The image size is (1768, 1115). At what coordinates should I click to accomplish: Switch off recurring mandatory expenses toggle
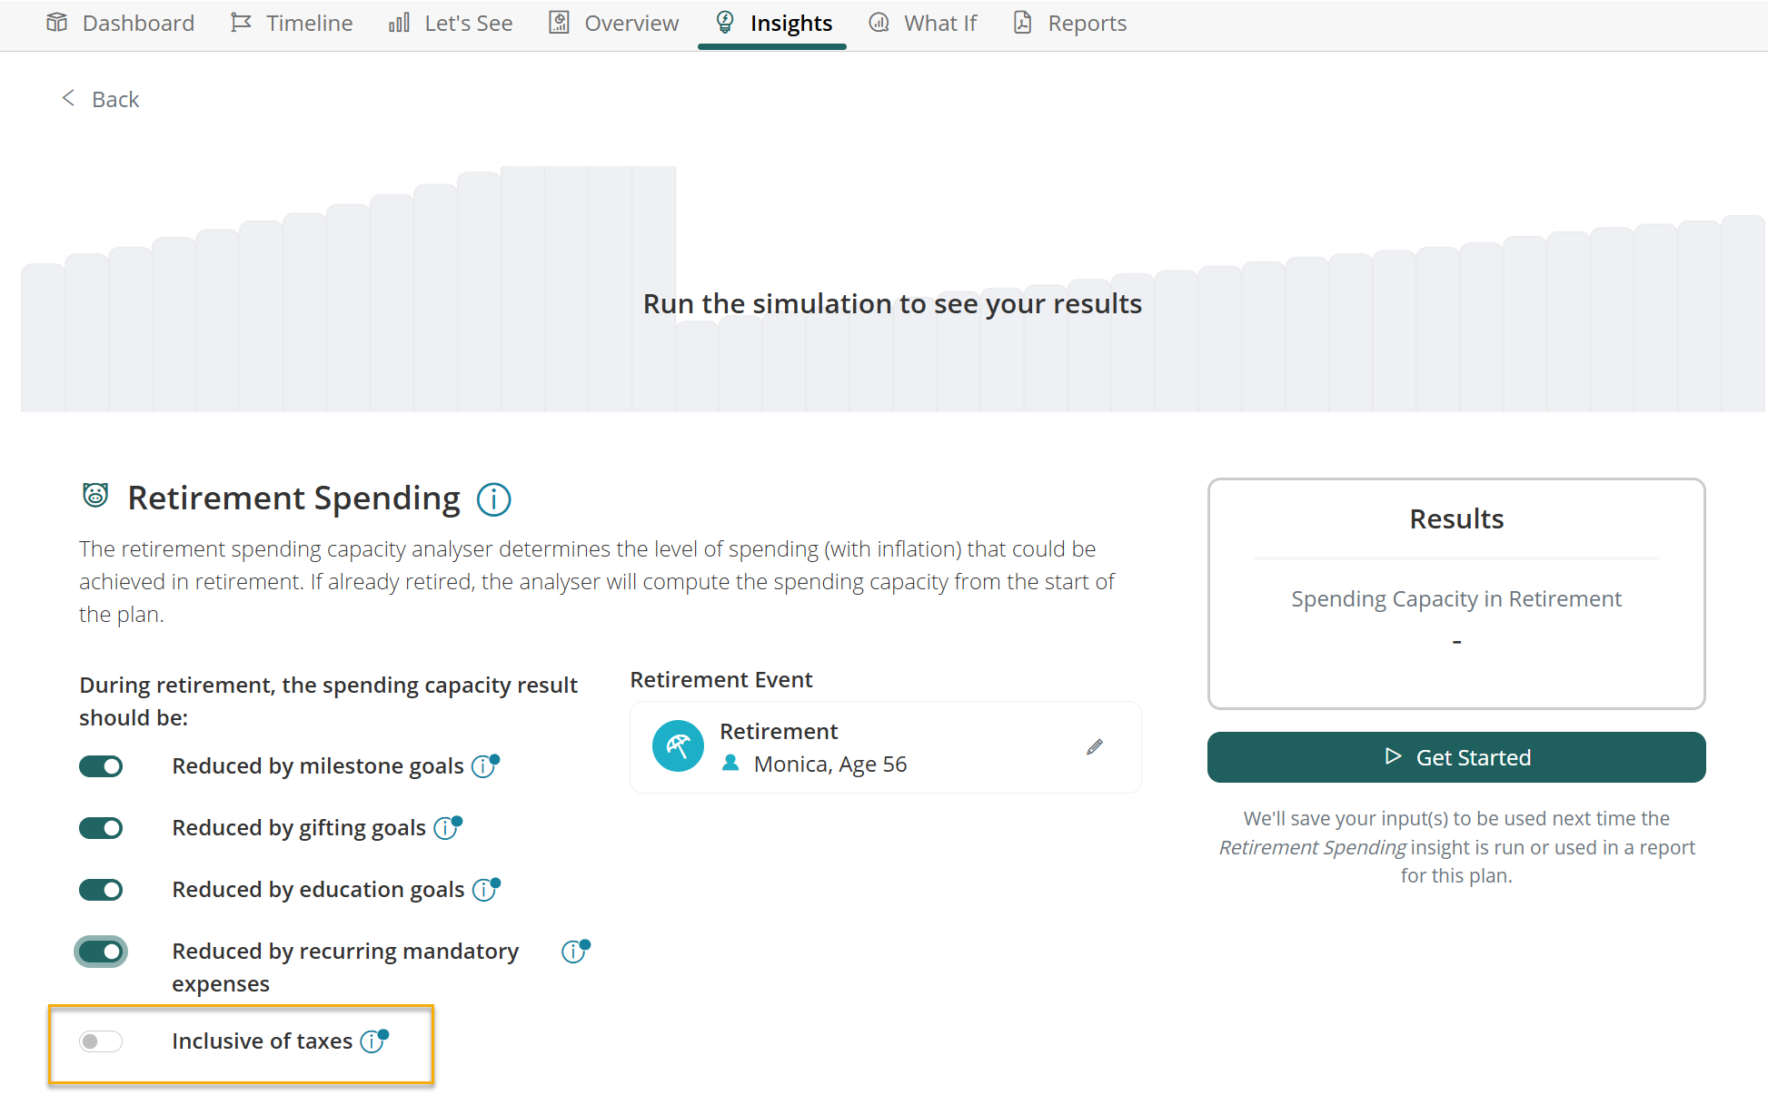click(101, 952)
